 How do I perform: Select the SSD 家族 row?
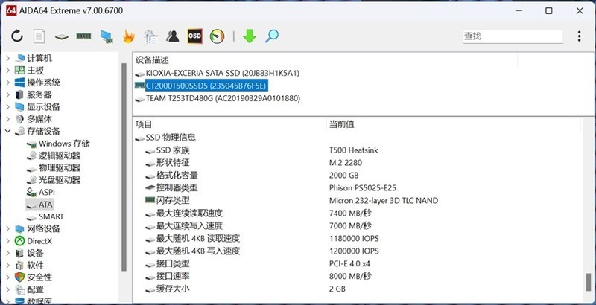pyautogui.click(x=173, y=150)
